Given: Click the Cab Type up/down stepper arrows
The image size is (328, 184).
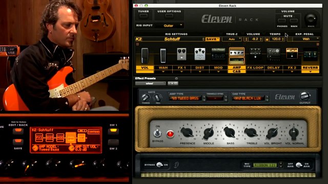Looking at the screenshot, I should coord(267,98).
